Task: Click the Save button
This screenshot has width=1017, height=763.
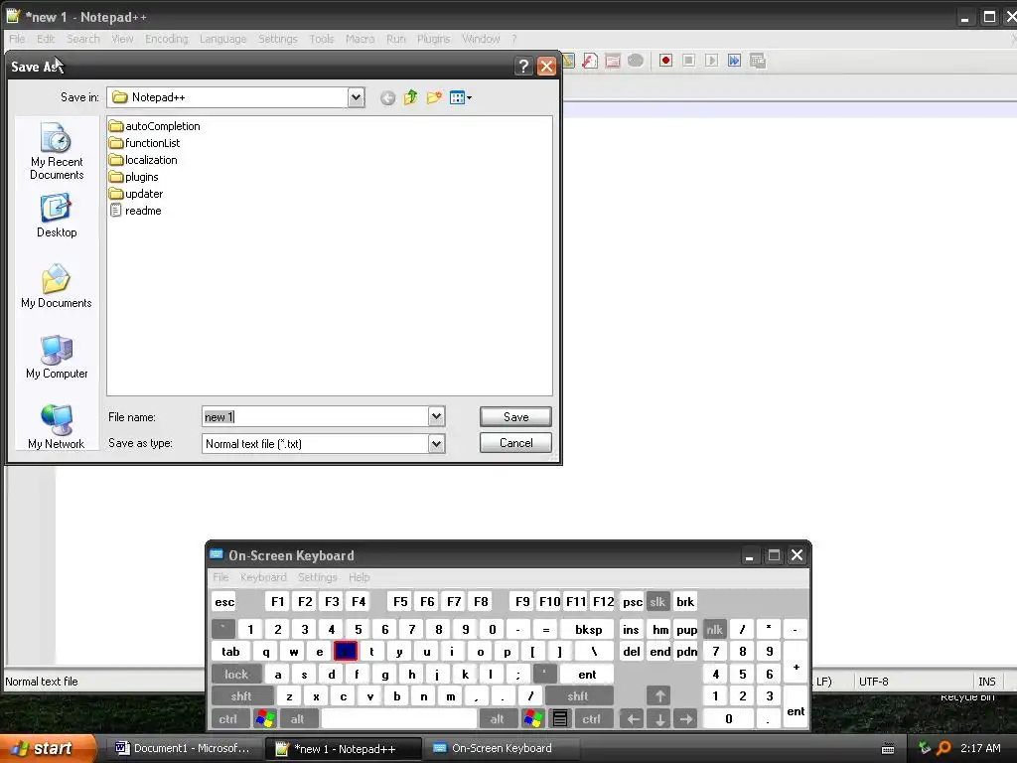Action: point(515,416)
